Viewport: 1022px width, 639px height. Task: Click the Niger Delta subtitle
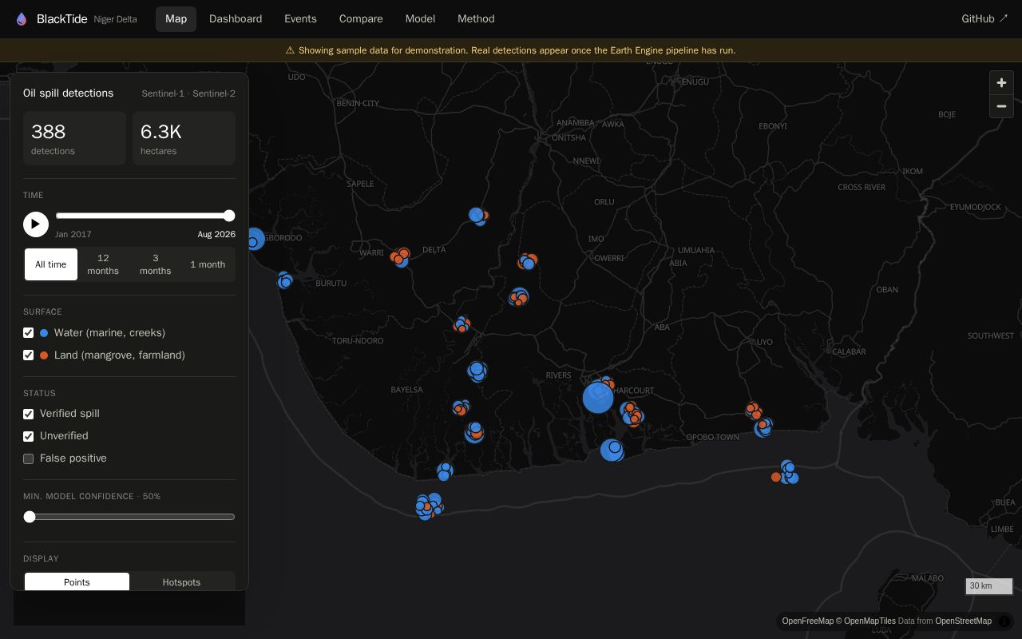115,19
